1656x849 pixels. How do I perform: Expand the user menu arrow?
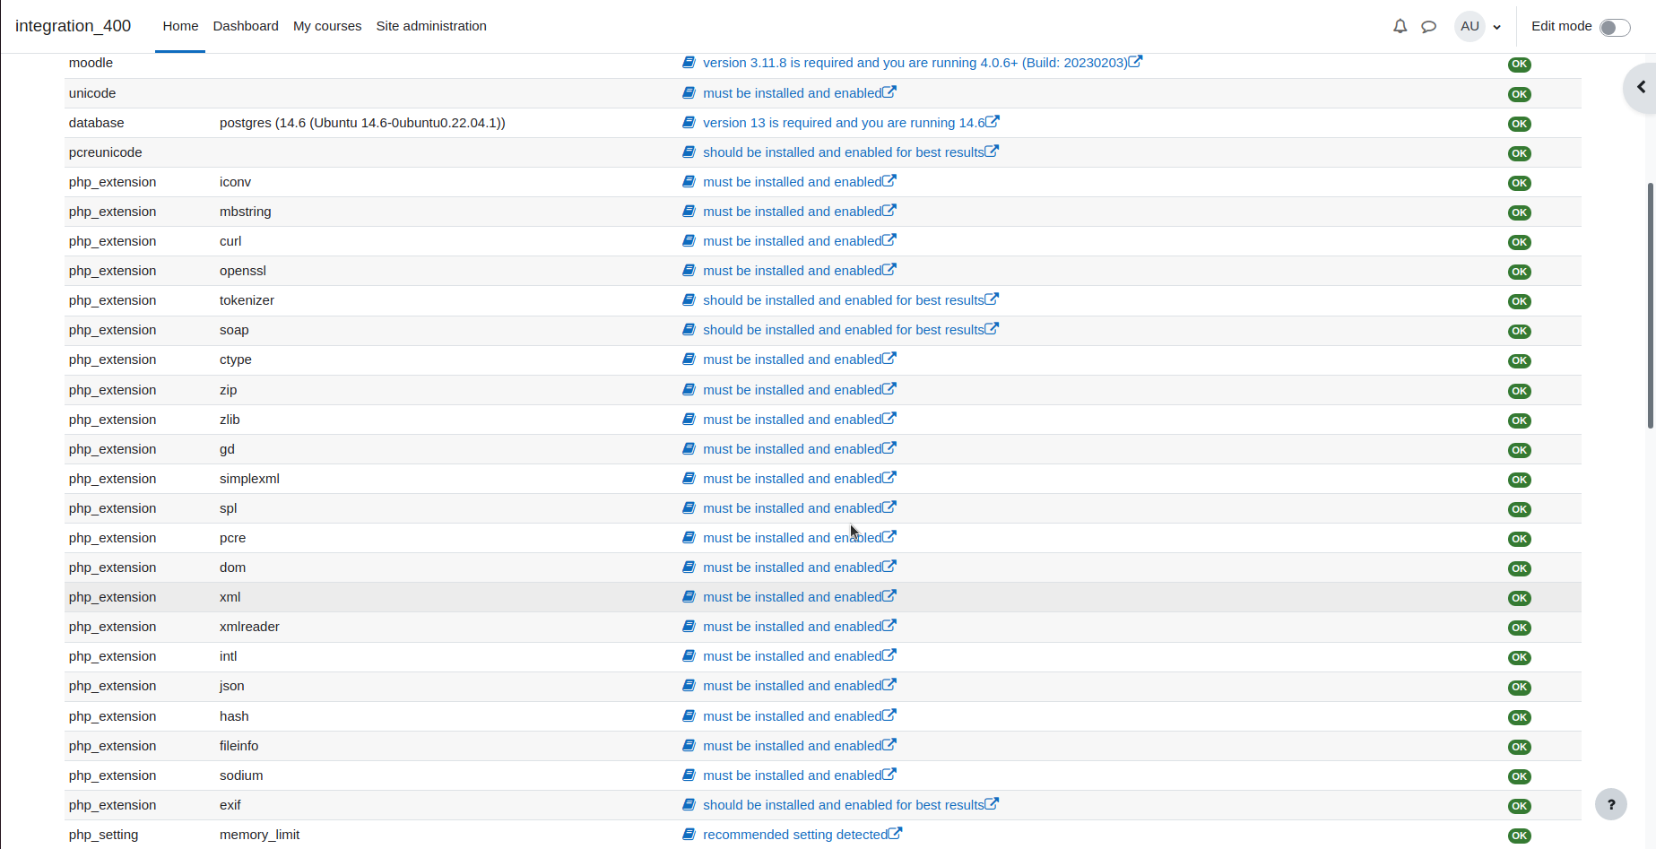point(1496,27)
